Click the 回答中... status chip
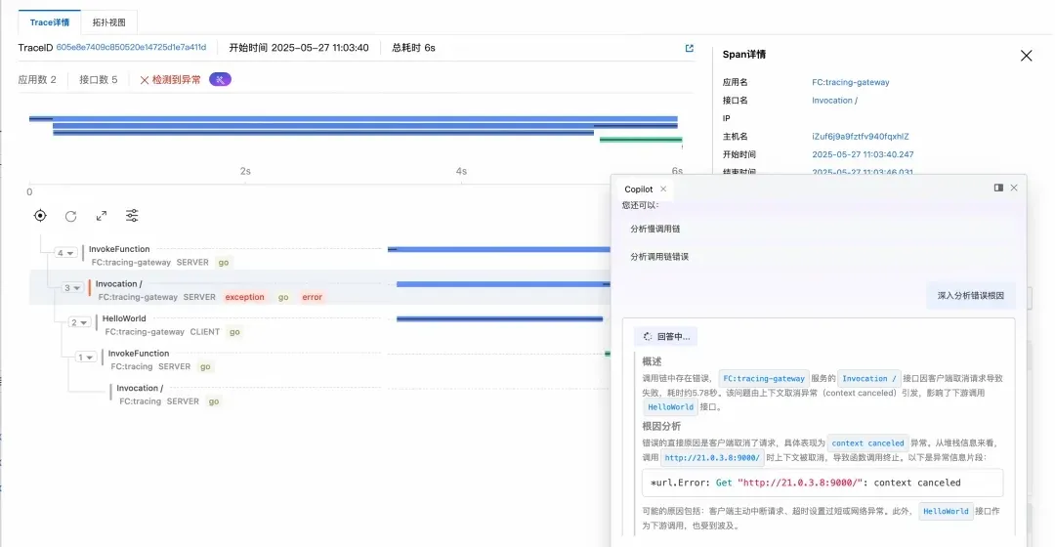Viewport: 1055px width, 547px height. tap(665, 336)
